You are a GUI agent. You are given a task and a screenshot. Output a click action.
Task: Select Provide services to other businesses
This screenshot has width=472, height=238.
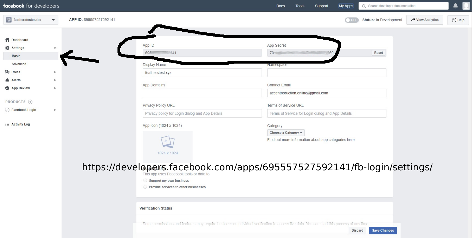tap(145, 187)
